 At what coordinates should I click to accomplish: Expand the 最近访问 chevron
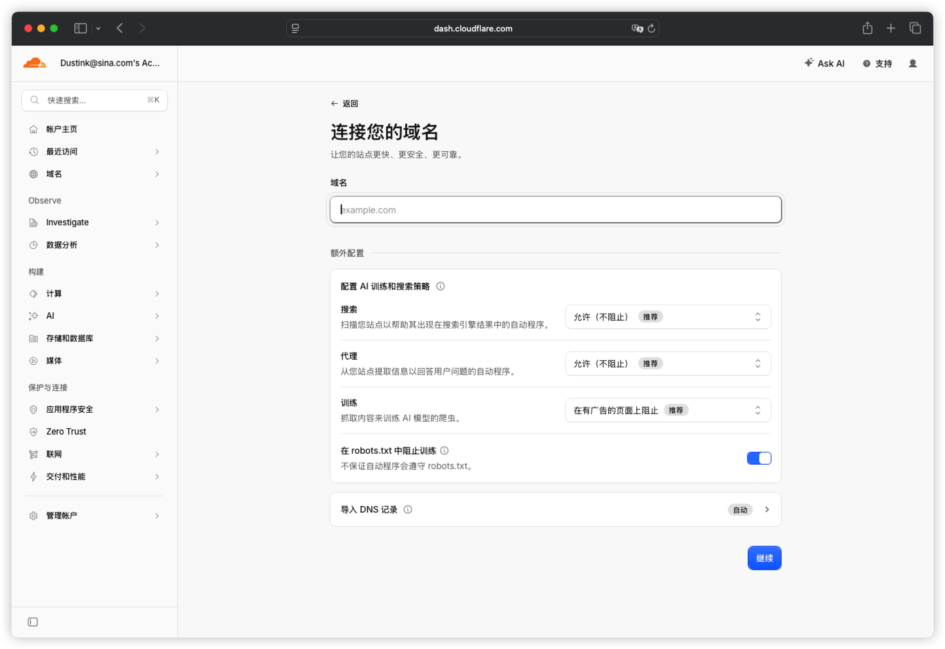(157, 152)
